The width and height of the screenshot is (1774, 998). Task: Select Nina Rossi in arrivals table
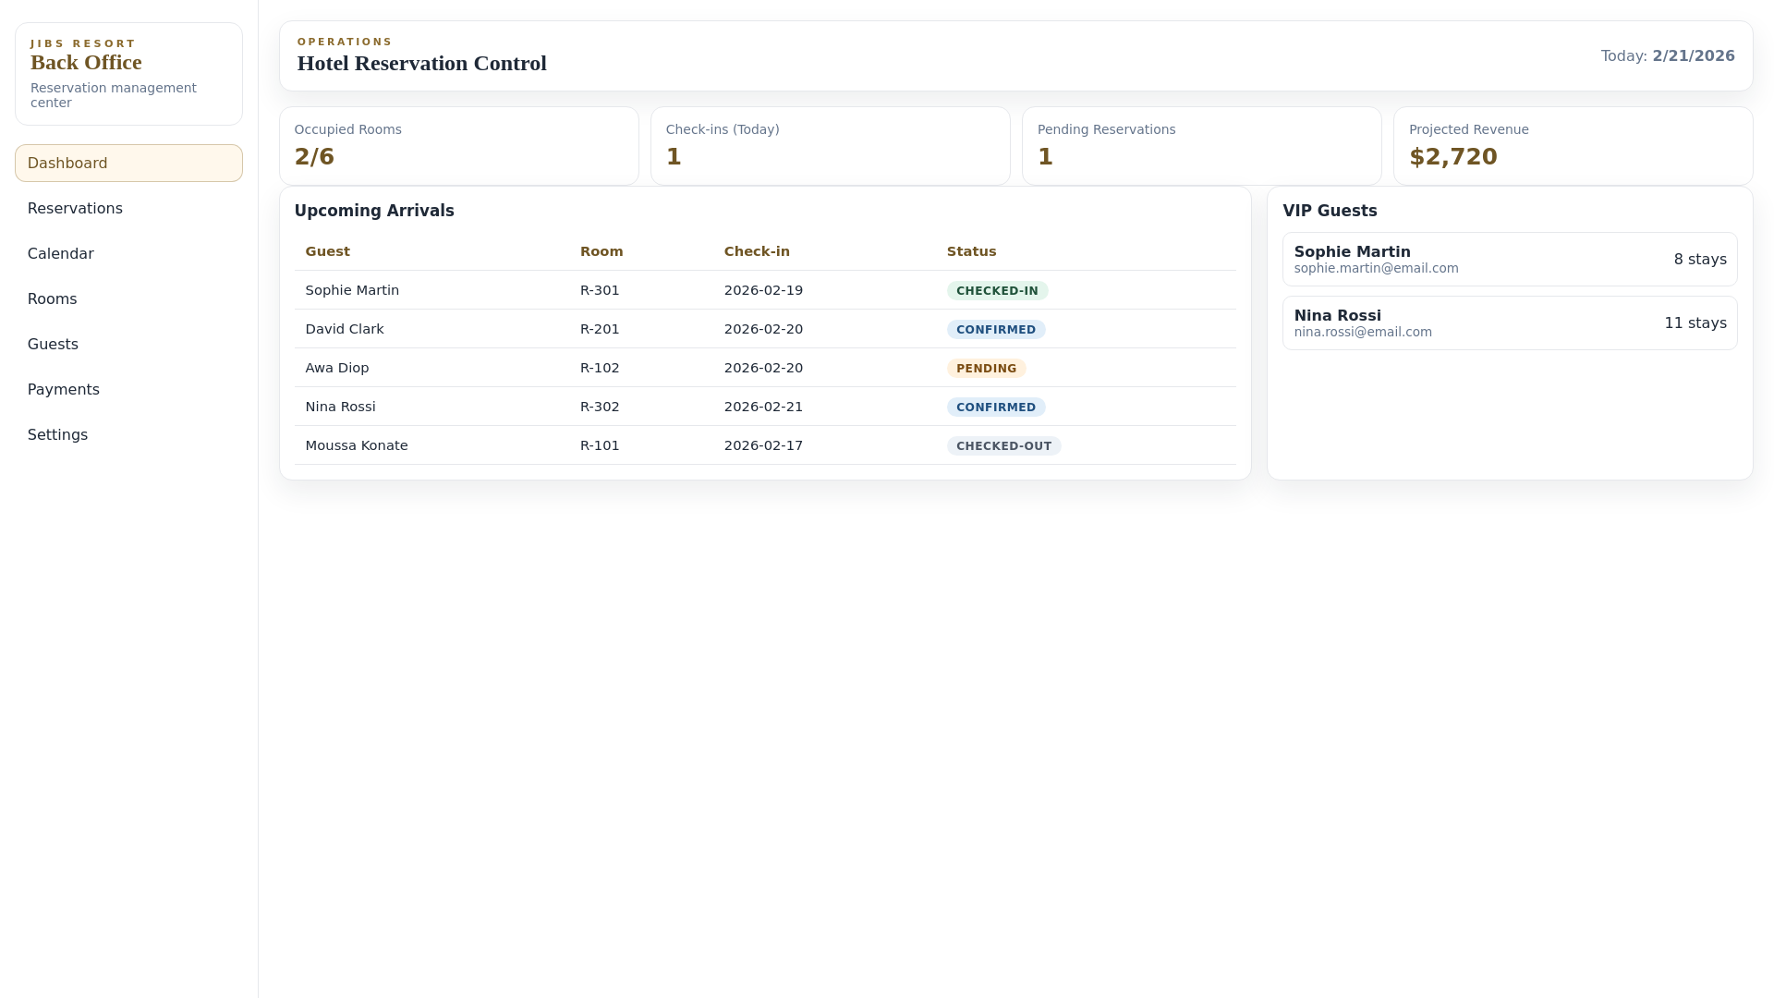340,407
